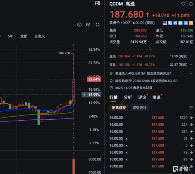Click the red volume bar at chart bottom
This screenshot has width=195, height=174.
(x=74, y=166)
